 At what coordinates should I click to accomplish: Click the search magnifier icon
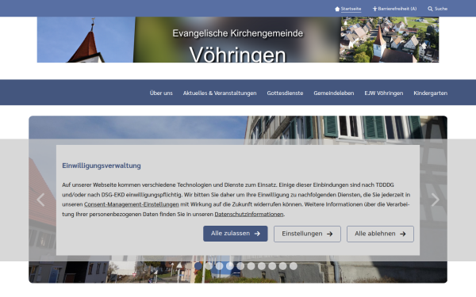click(430, 9)
